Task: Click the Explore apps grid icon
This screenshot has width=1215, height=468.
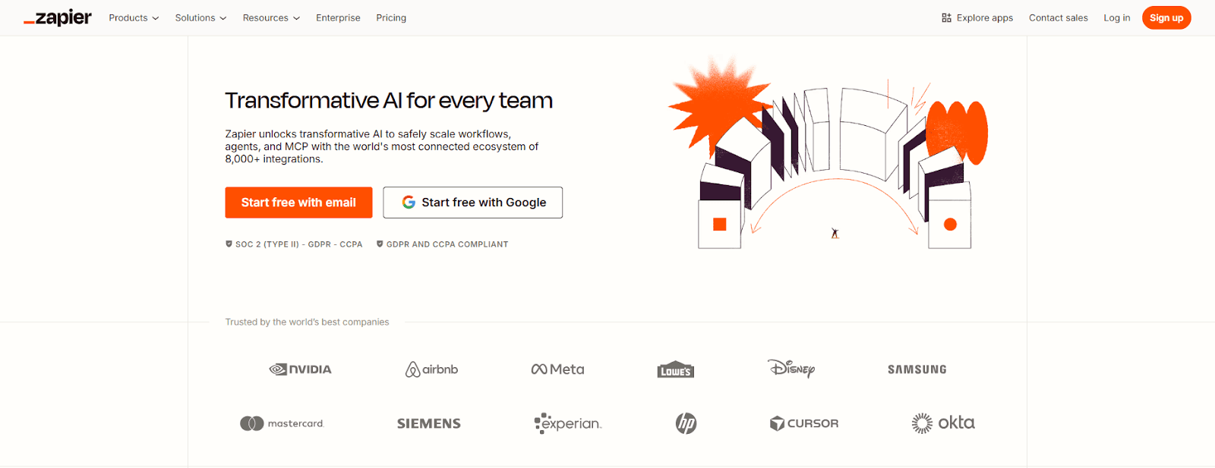Action: 946,17
